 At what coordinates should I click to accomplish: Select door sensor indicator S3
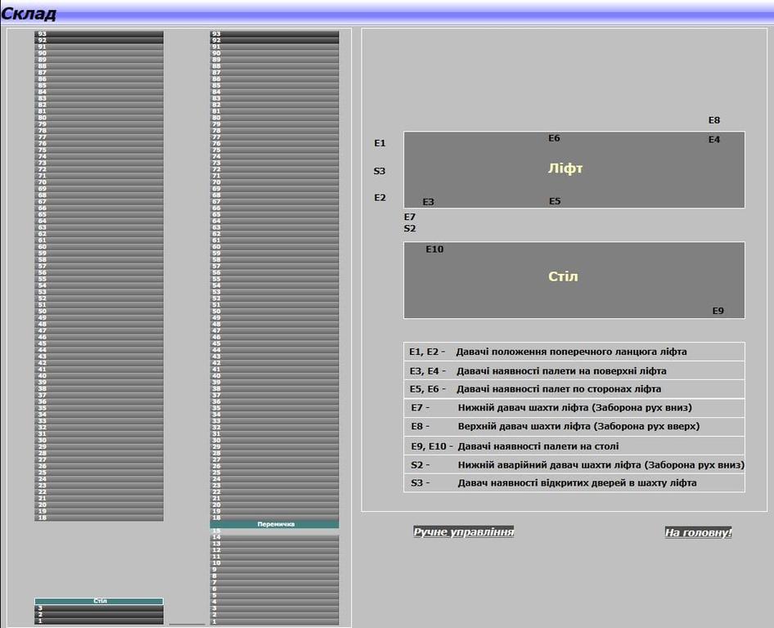[380, 171]
